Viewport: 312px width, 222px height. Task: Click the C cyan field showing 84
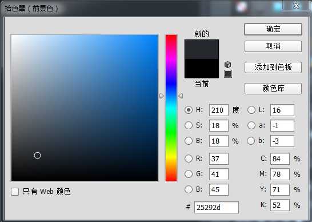280,159
